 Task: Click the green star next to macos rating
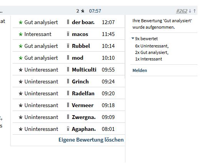coord(21,34)
